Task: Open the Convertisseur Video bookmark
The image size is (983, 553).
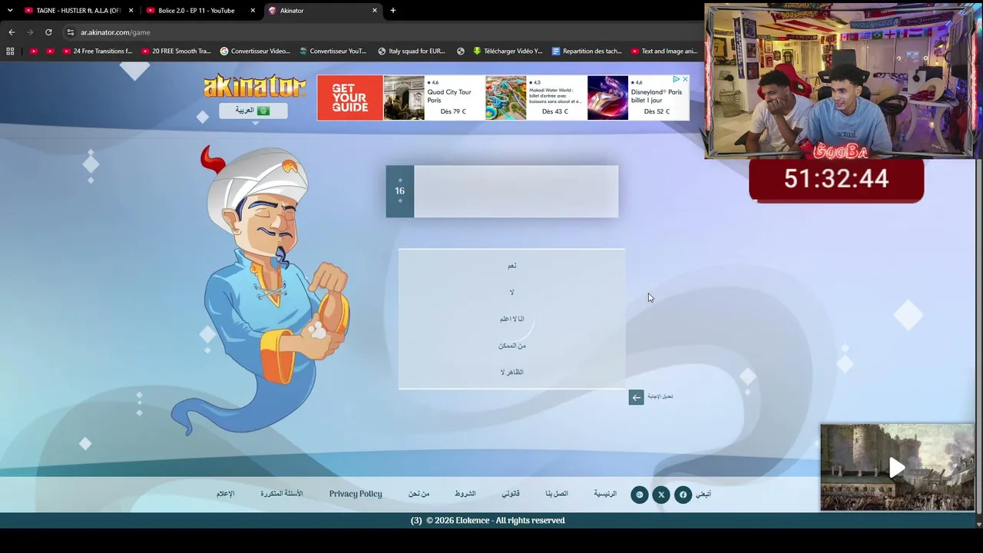Action: point(255,51)
